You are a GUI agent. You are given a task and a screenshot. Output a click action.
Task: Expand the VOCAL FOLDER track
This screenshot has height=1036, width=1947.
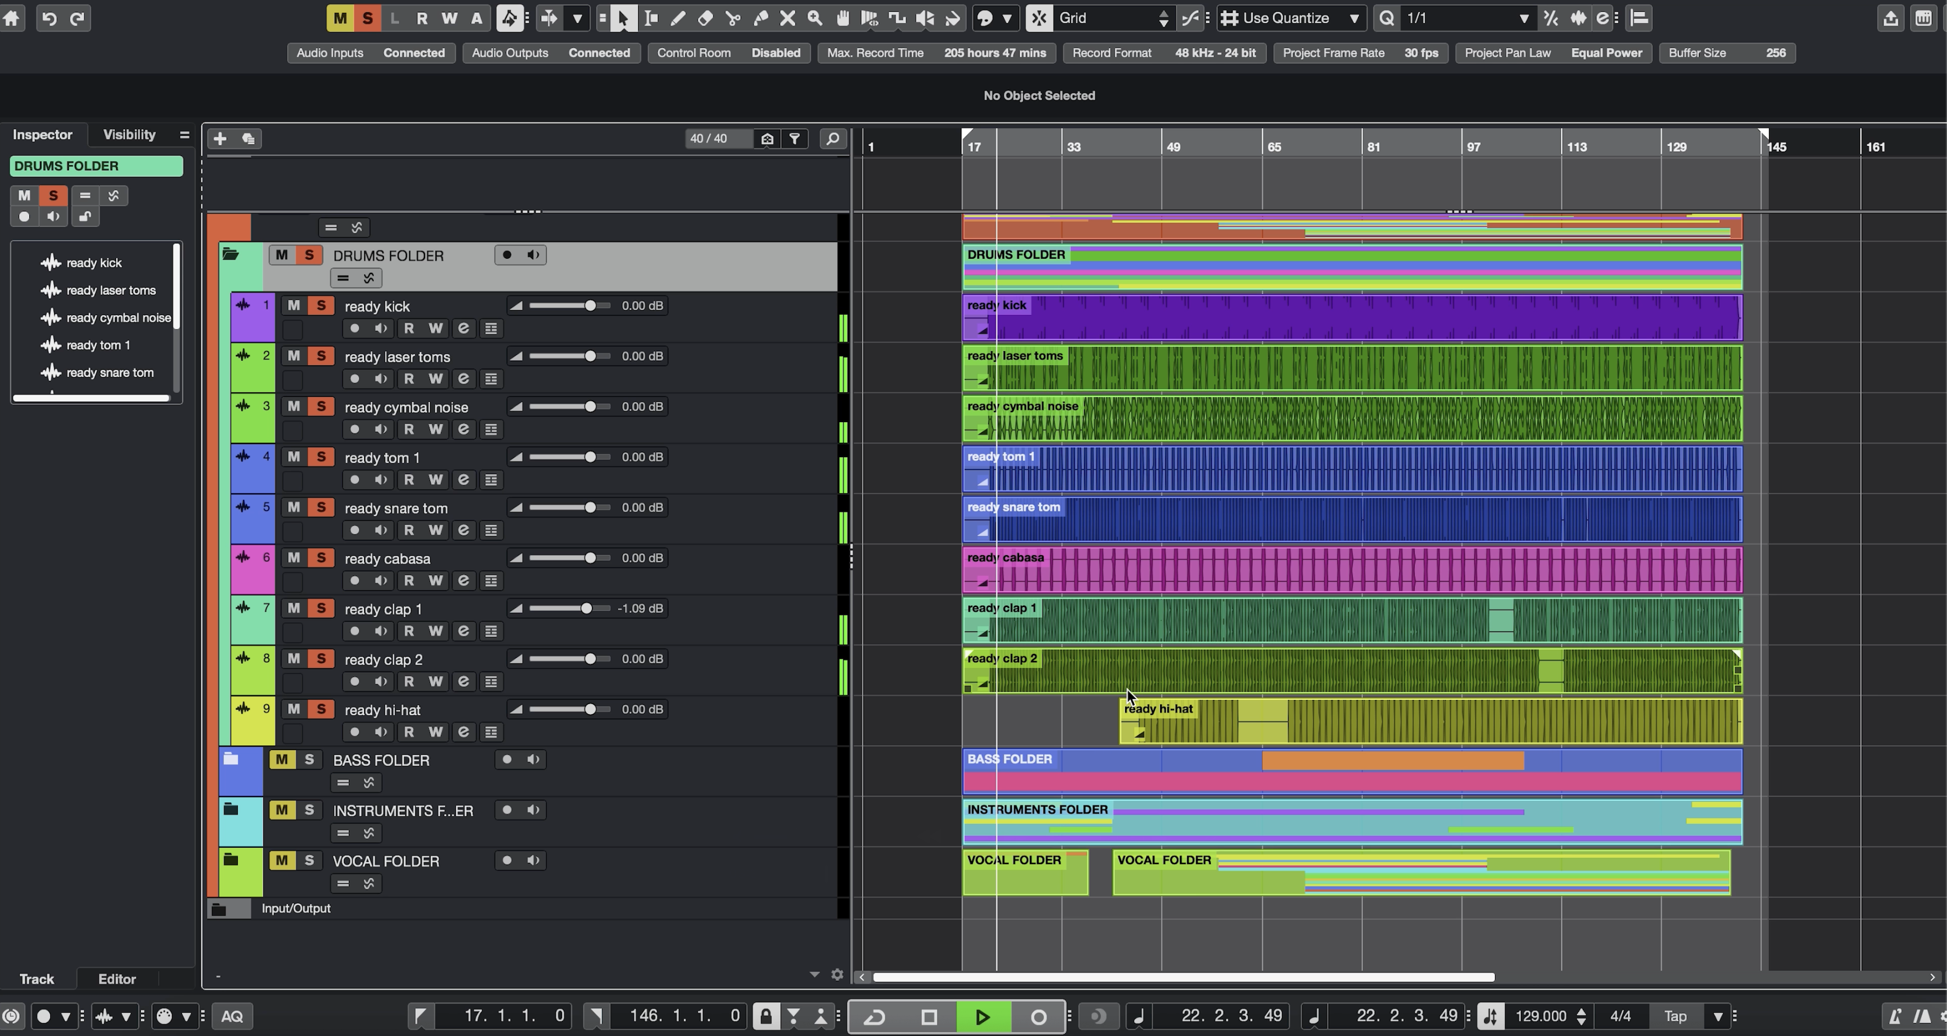231,860
